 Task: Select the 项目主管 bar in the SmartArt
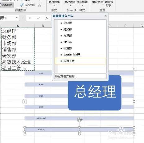coord(79,129)
